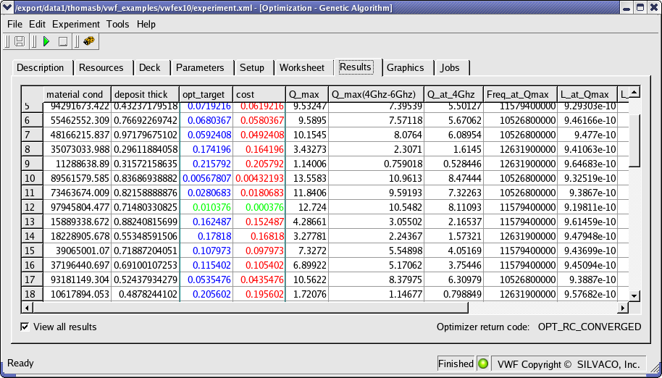Switch to the Worksheet tab
This screenshot has width=662, height=378.
pyautogui.click(x=302, y=67)
